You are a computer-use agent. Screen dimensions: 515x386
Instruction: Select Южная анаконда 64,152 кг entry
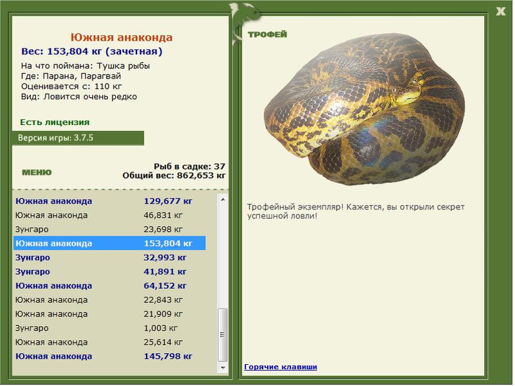[x=109, y=285]
